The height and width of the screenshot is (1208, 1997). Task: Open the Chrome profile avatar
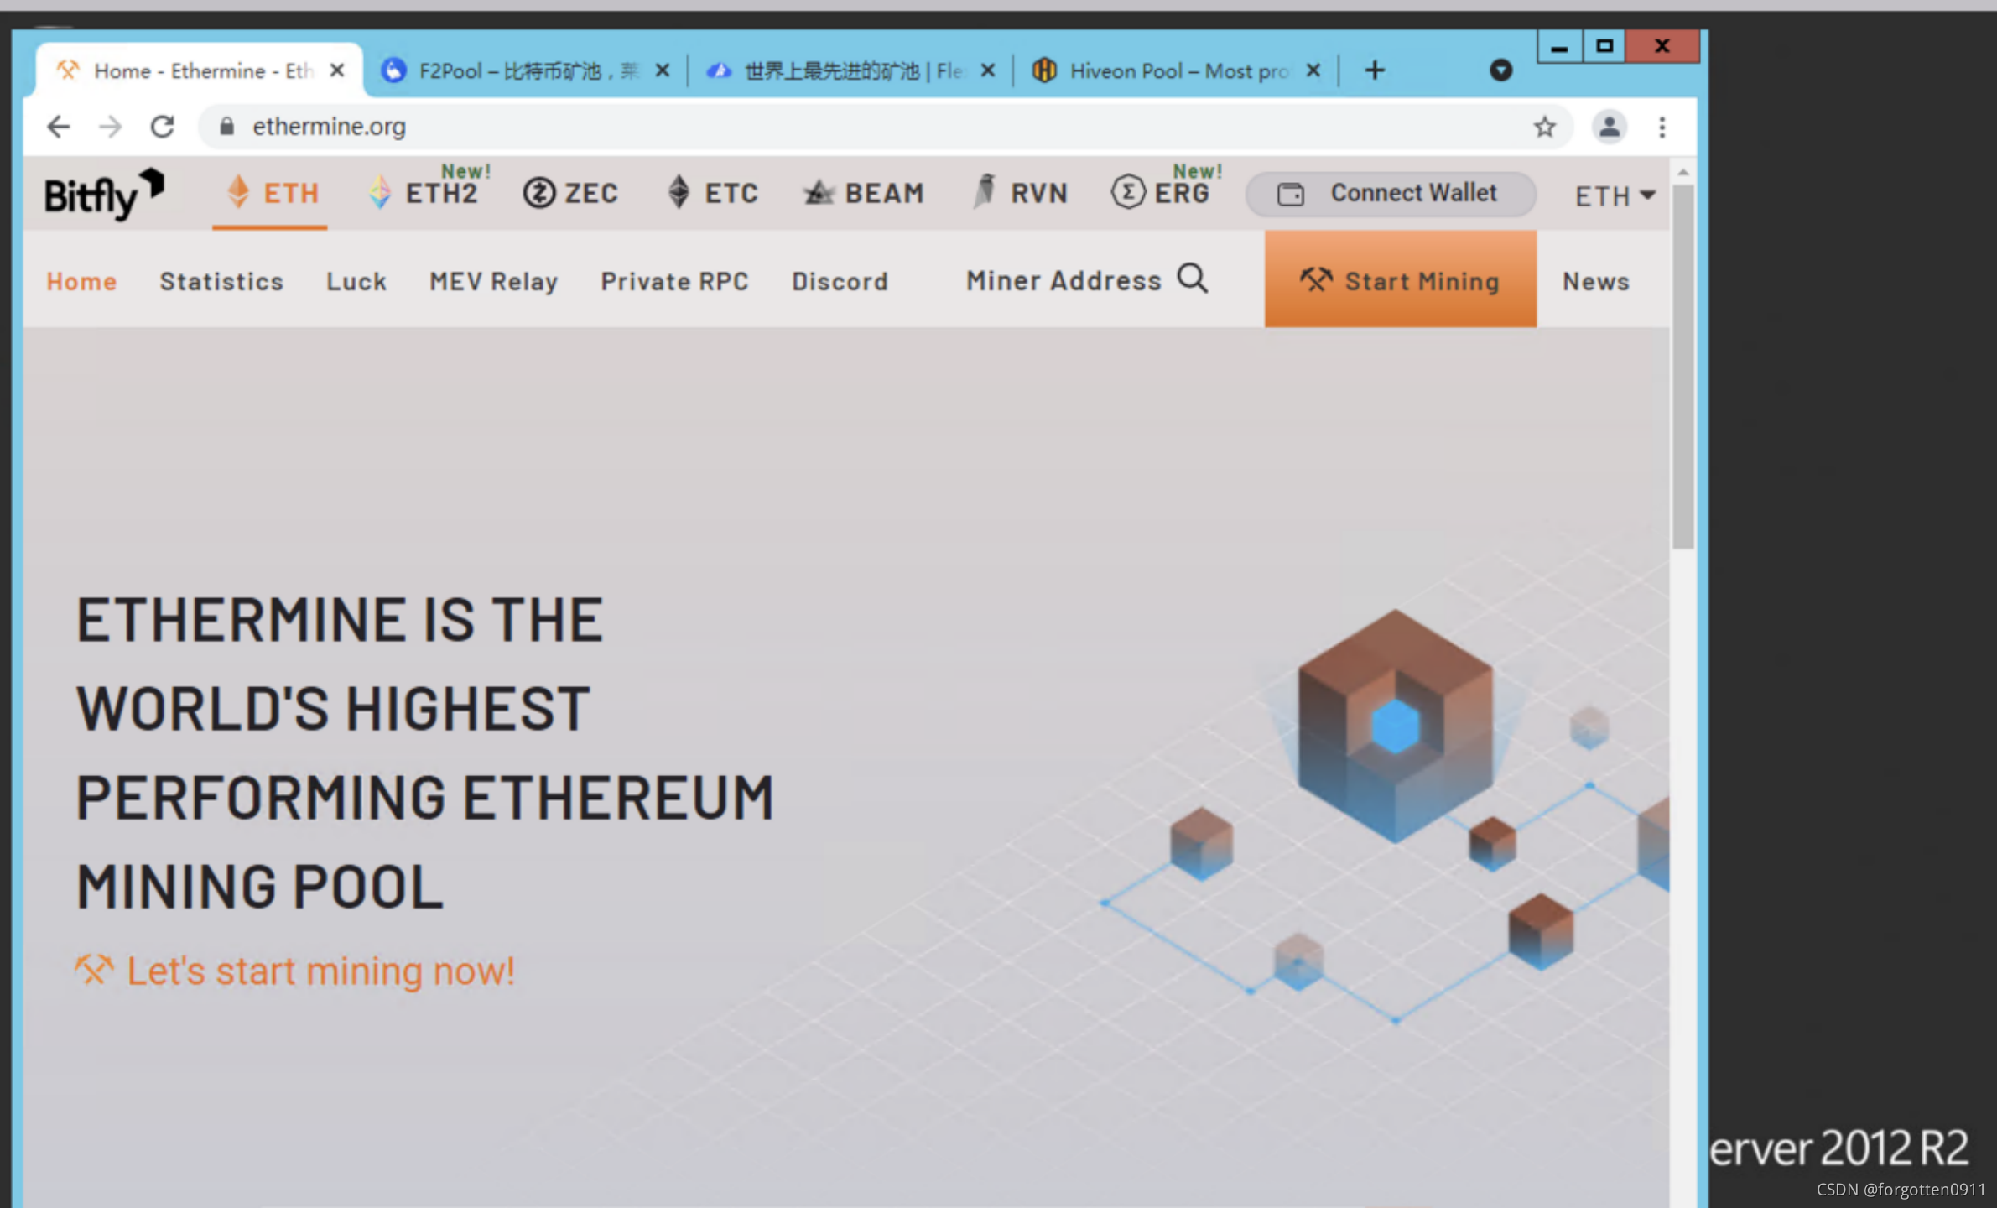[1609, 127]
